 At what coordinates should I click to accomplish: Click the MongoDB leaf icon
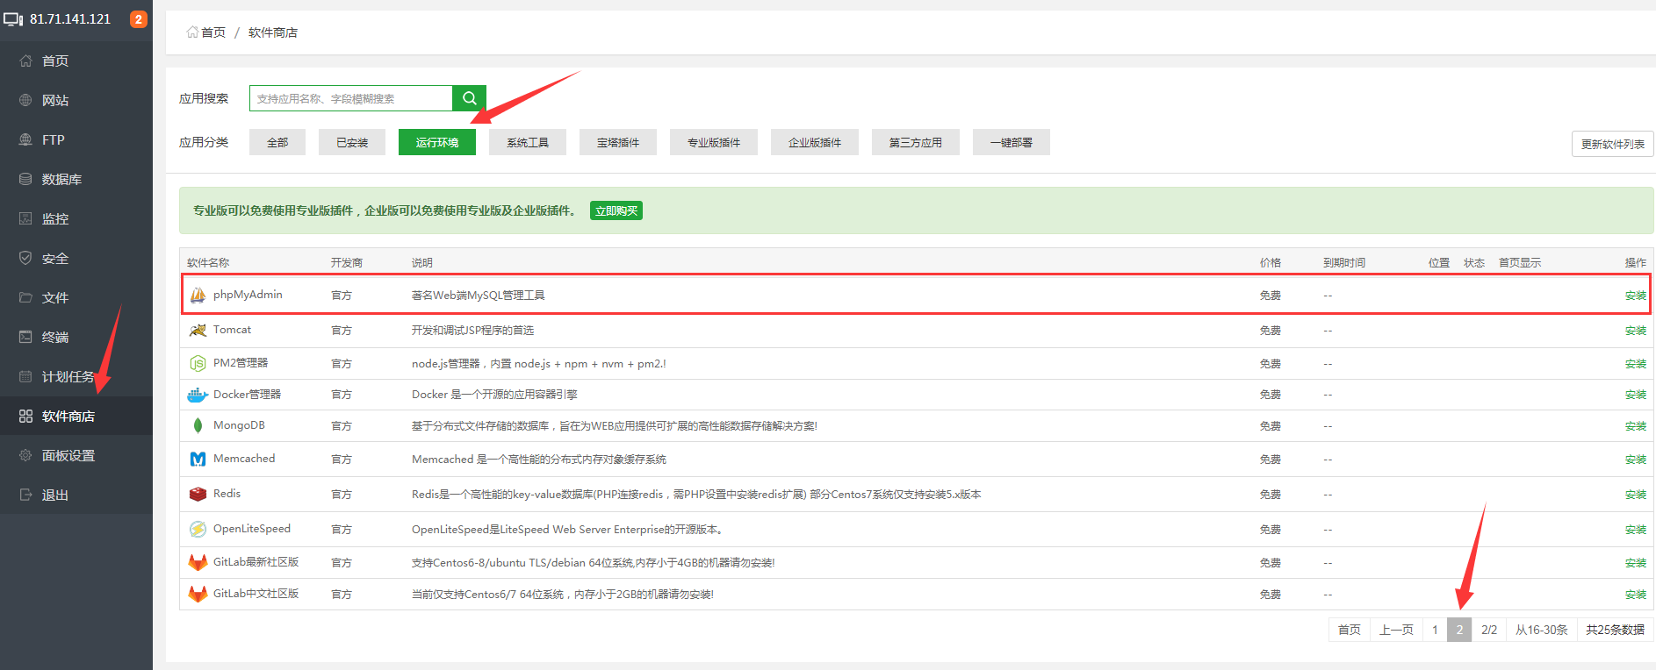pyautogui.click(x=198, y=425)
